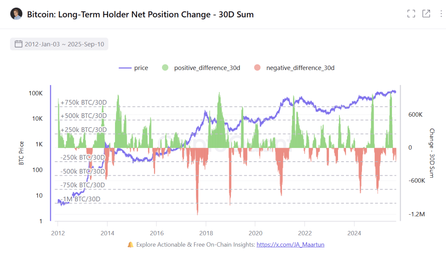The image size is (446, 255).
Task: Open chart in new window icon
Action: tap(426, 14)
